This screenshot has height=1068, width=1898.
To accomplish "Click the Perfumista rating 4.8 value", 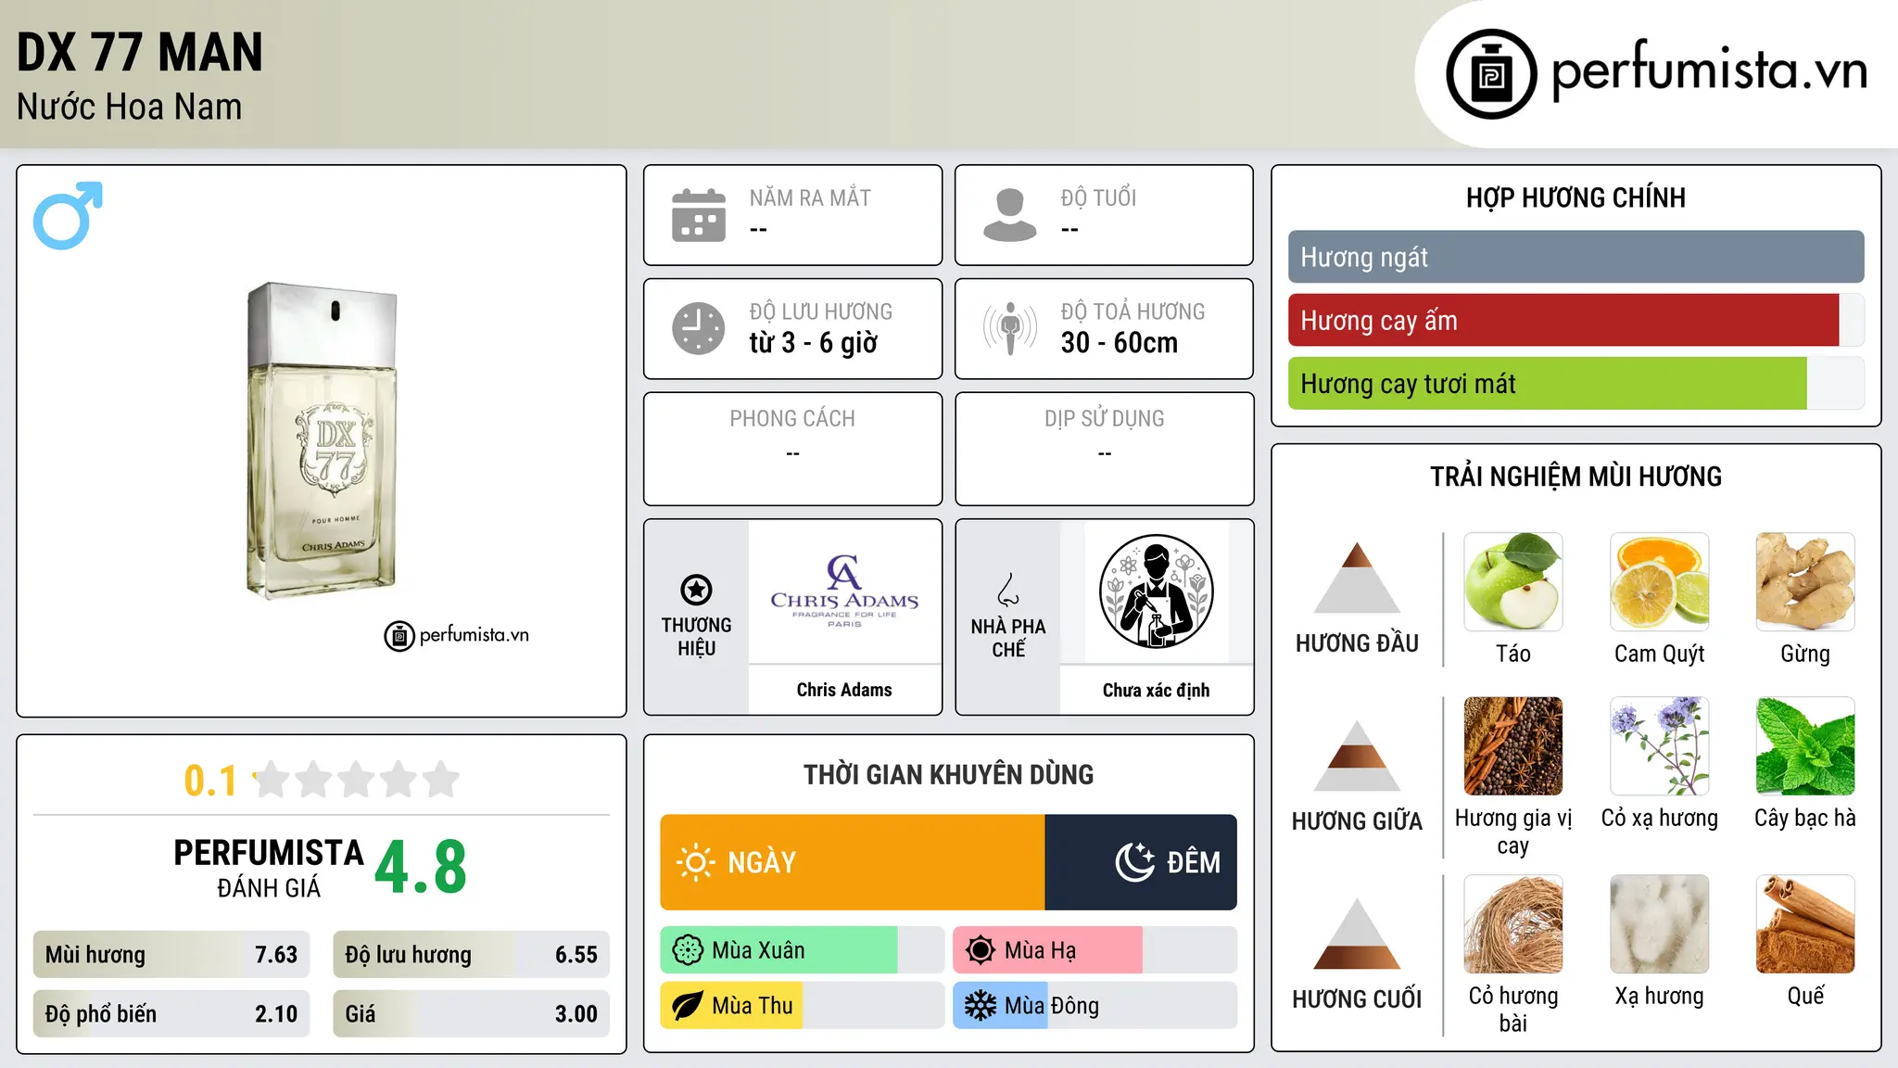I will [x=421, y=867].
